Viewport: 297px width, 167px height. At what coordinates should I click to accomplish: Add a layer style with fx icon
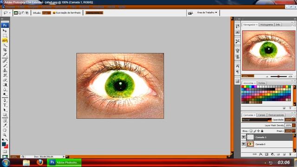pyautogui.click(x=261, y=154)
